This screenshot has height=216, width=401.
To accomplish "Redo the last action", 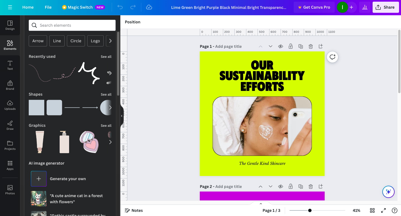I will pyautogui.click(x=133, y=7).
